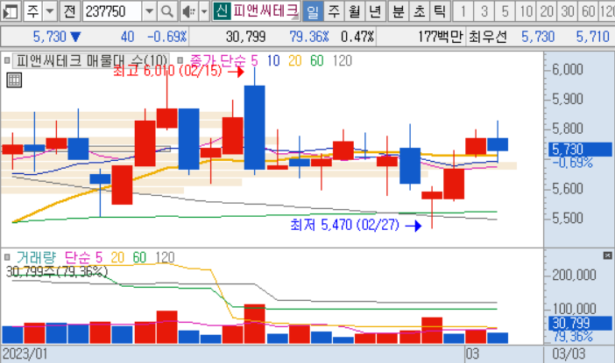Click the best bid price 5,710

[x=592, y=37]
